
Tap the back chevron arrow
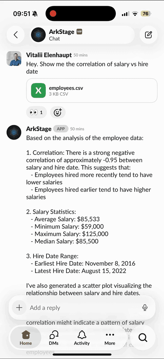(x=15, y=35)
